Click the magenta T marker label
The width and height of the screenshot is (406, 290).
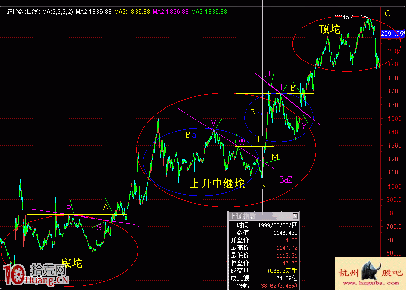(281, 87)
